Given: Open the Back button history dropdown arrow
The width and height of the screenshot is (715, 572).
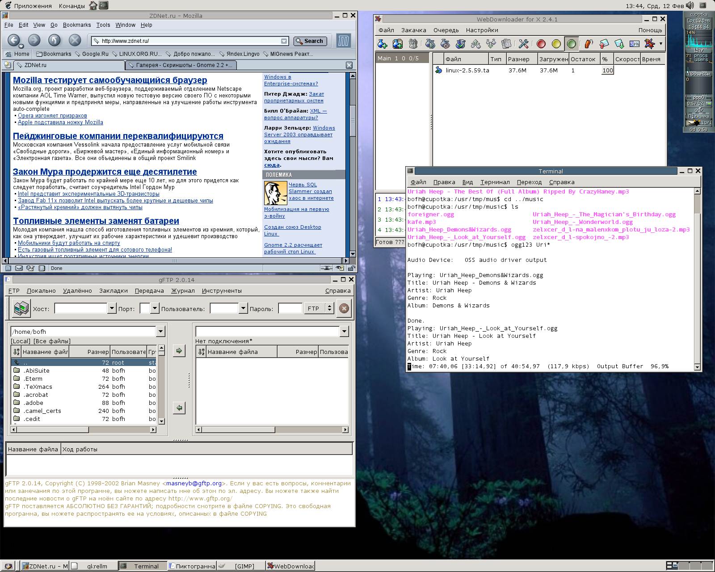Looking at the screenshot, I should tap(21, 46).
